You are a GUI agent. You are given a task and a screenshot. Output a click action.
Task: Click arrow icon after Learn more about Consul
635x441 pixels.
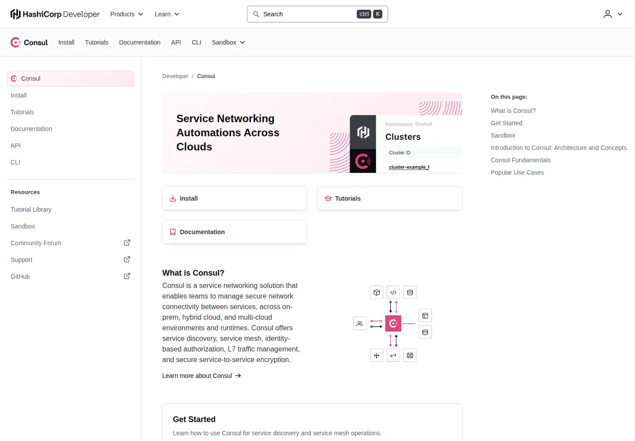[238, 376]
